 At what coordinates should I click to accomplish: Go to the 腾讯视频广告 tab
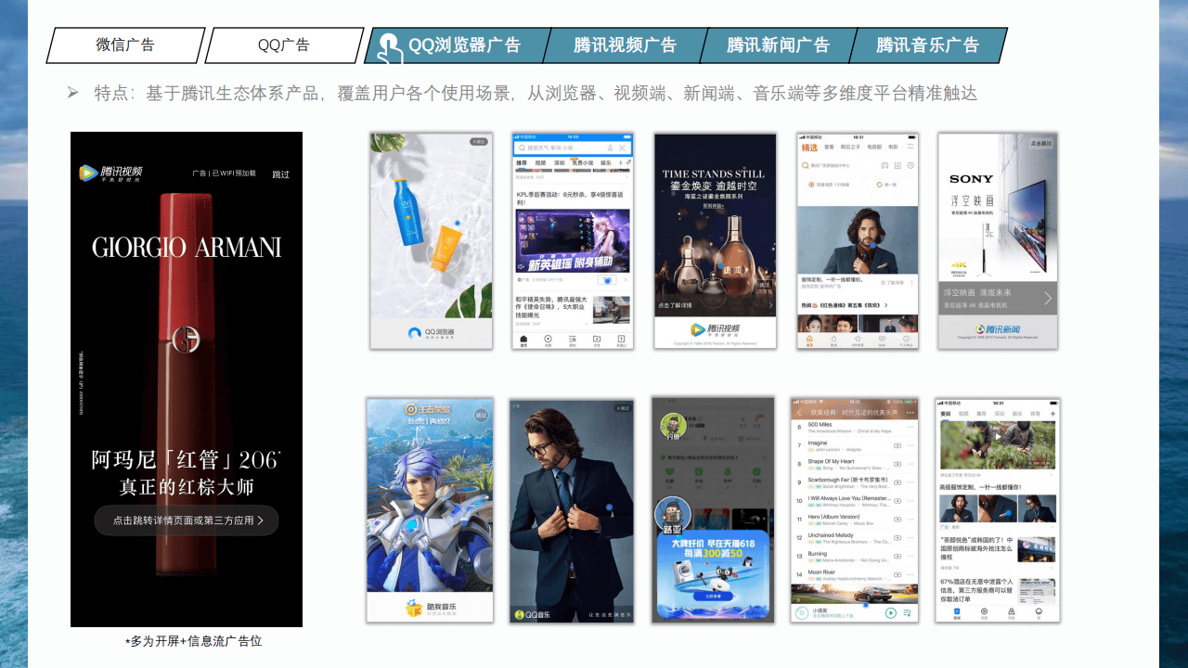tap(625, 45)
